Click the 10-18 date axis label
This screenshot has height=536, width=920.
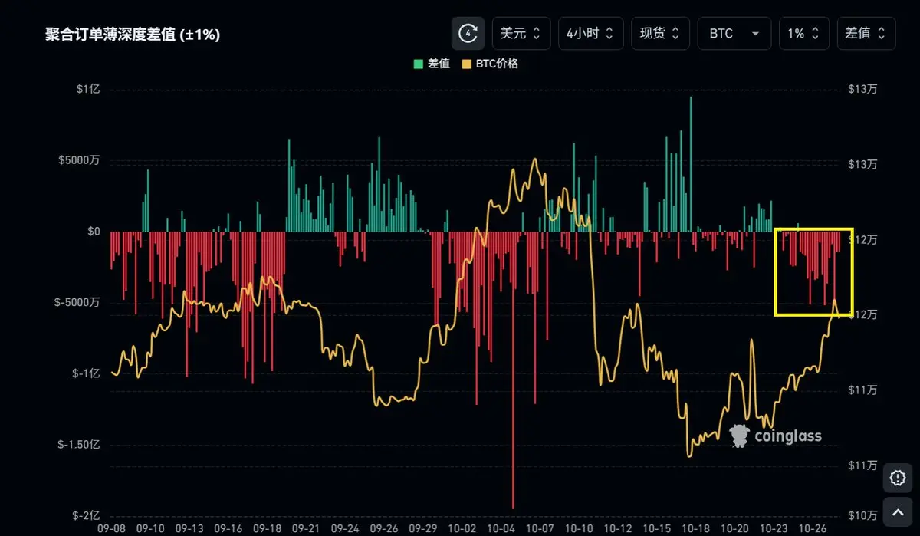click(696, 529)
